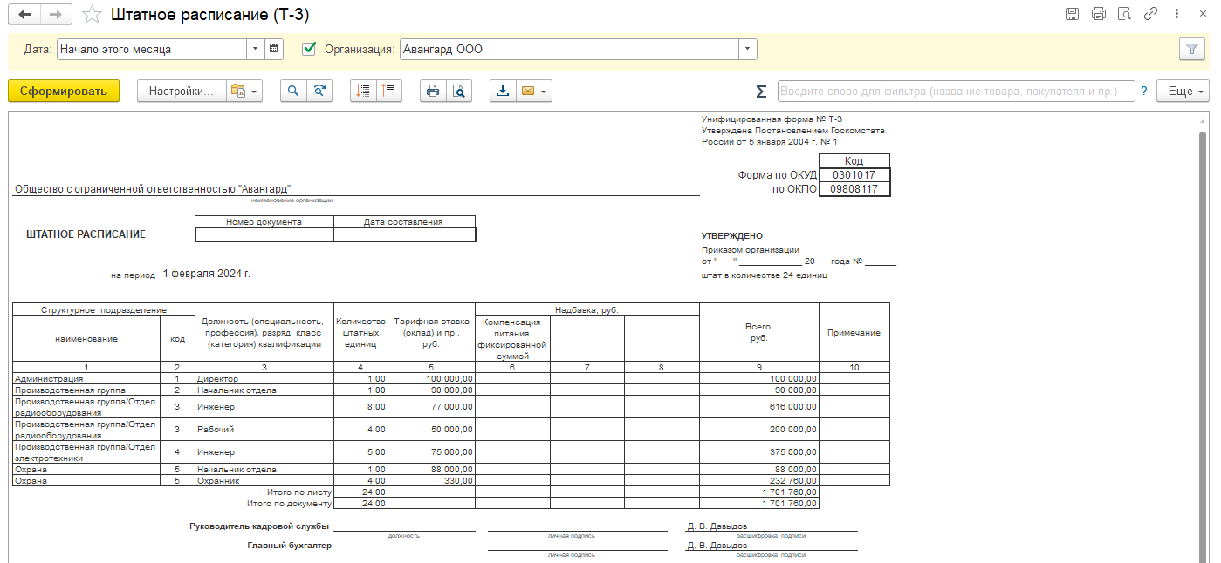
Task: Close the Штатное расписание (Т-3) tab
Action: click(1201, 14)
